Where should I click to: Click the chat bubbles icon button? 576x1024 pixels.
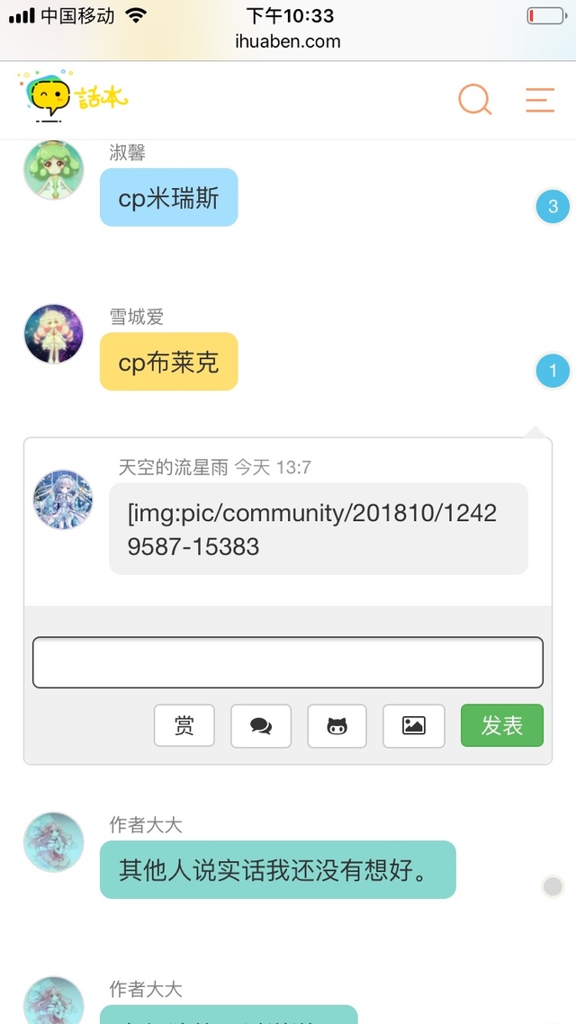[261, 725]
